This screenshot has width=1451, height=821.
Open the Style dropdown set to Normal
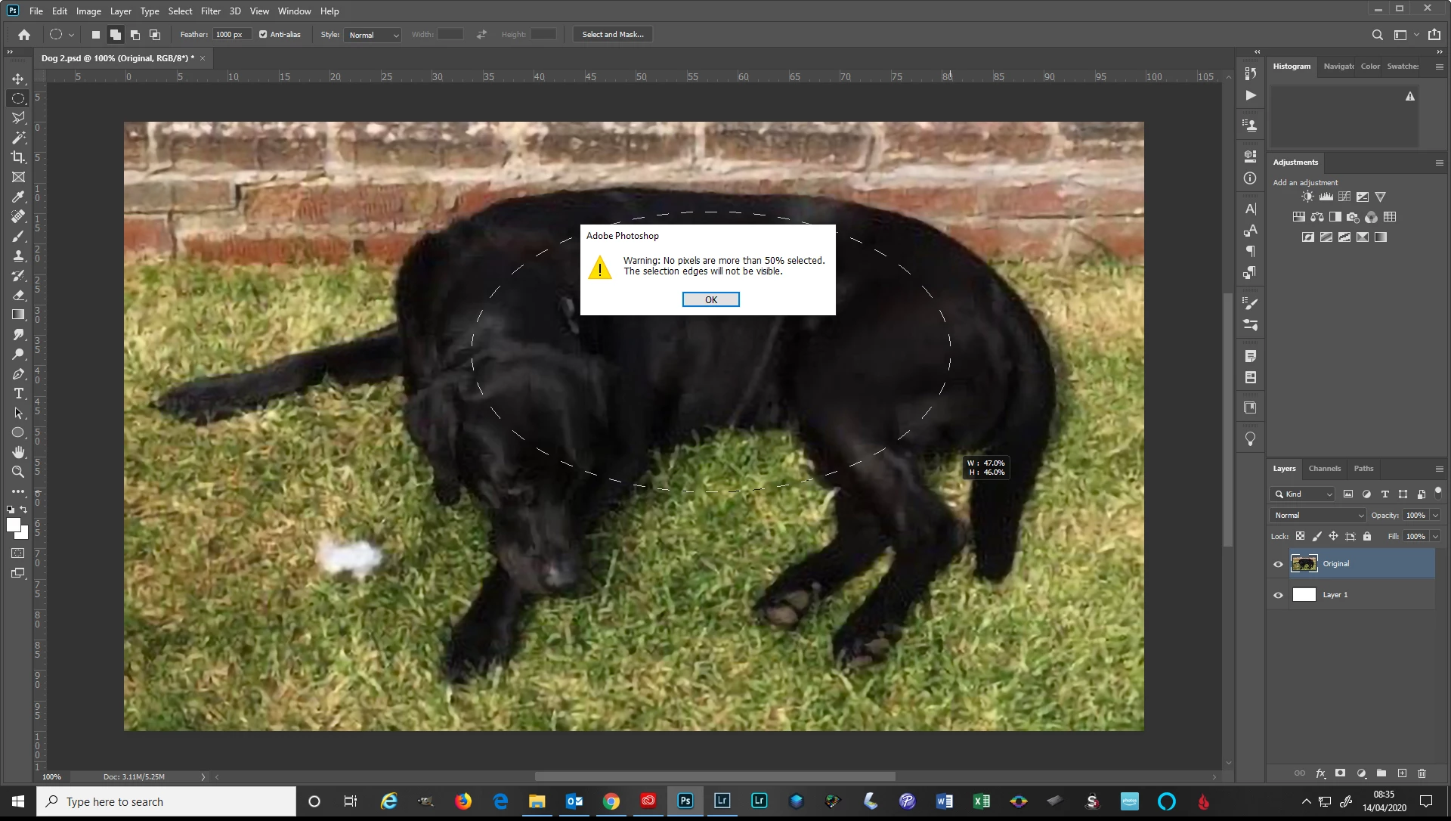tap(373, 35)
